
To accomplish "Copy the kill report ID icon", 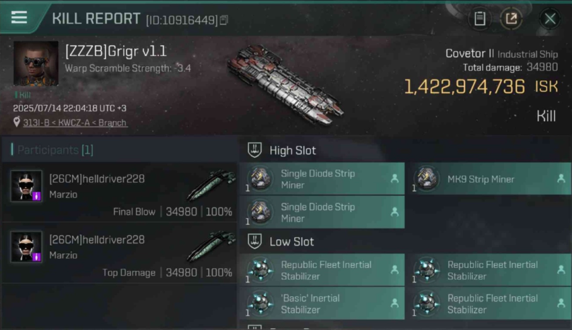I will tap(224, 20).
